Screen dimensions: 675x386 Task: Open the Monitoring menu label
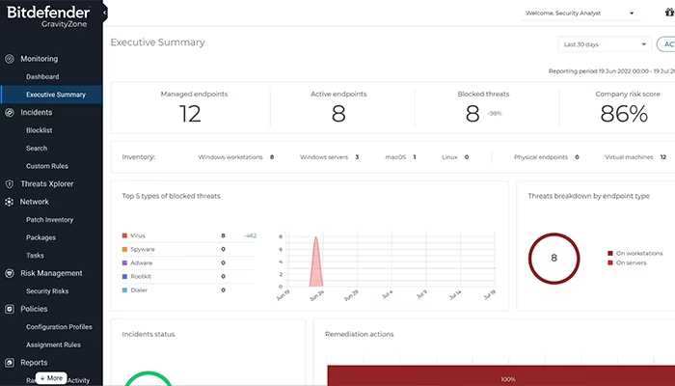(40, 59)
